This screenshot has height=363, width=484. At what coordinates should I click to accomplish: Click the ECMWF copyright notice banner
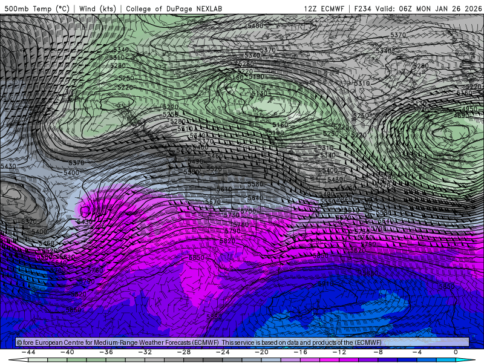point(243,342)
